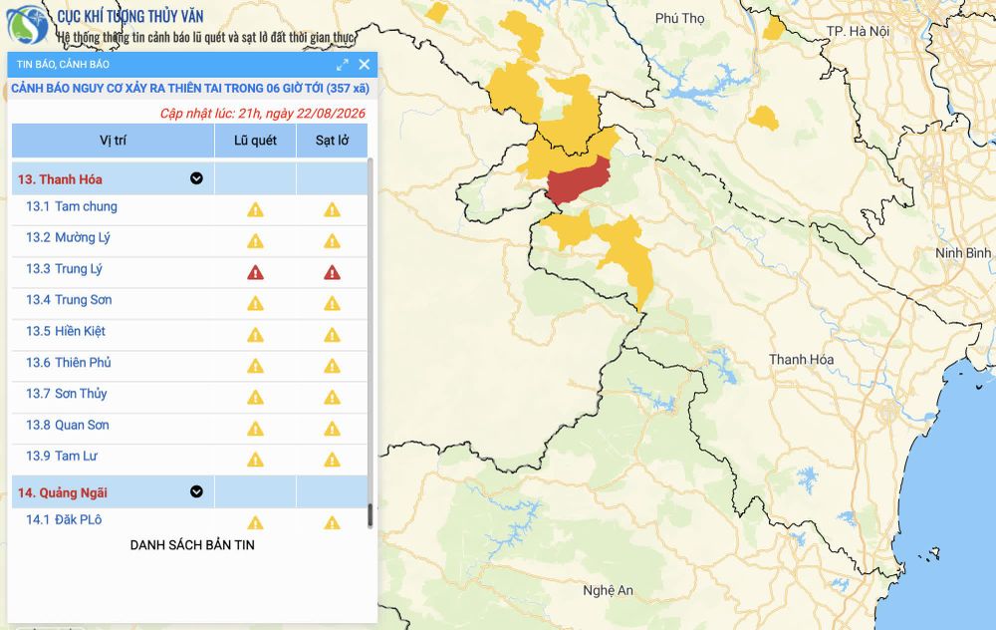Click the red flash flood warning for Trung Lý
996x630 pixels.
[x=255, y=273]
